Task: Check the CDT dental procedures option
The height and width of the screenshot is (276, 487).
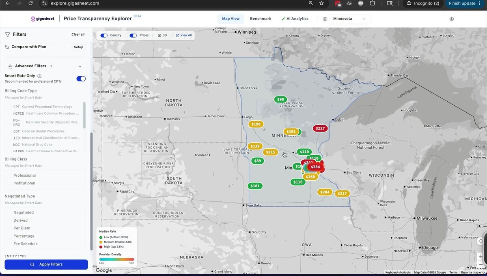Action: (x=10, y=131)
